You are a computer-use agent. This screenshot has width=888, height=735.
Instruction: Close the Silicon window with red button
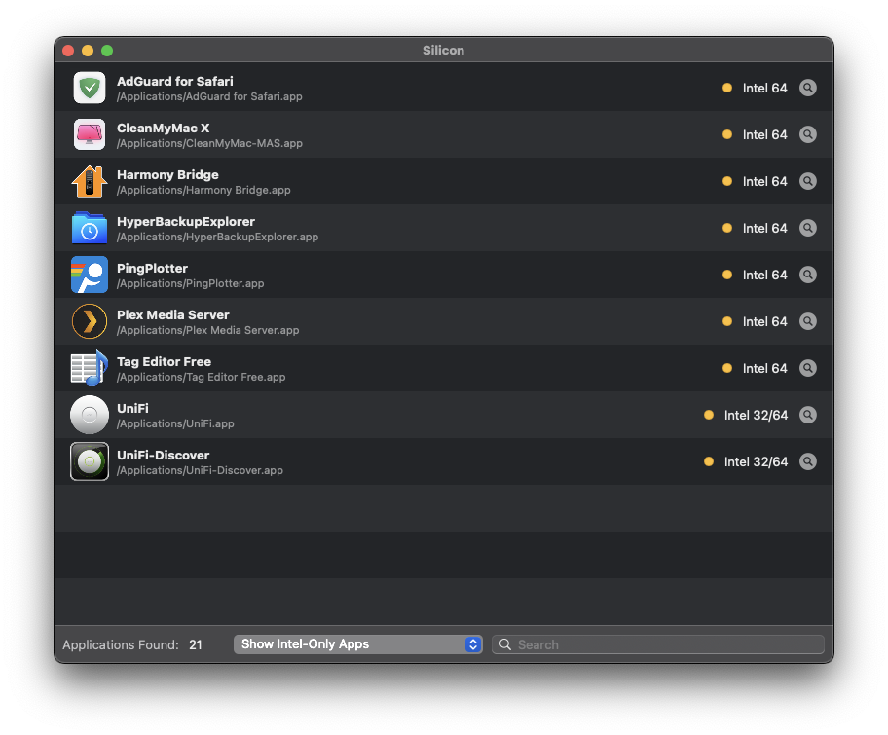click(68, 51)
